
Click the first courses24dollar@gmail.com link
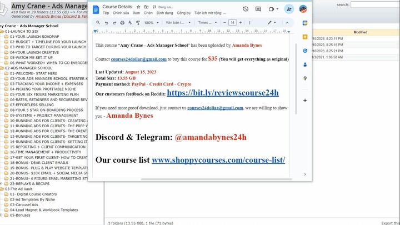tap(138, 59)
